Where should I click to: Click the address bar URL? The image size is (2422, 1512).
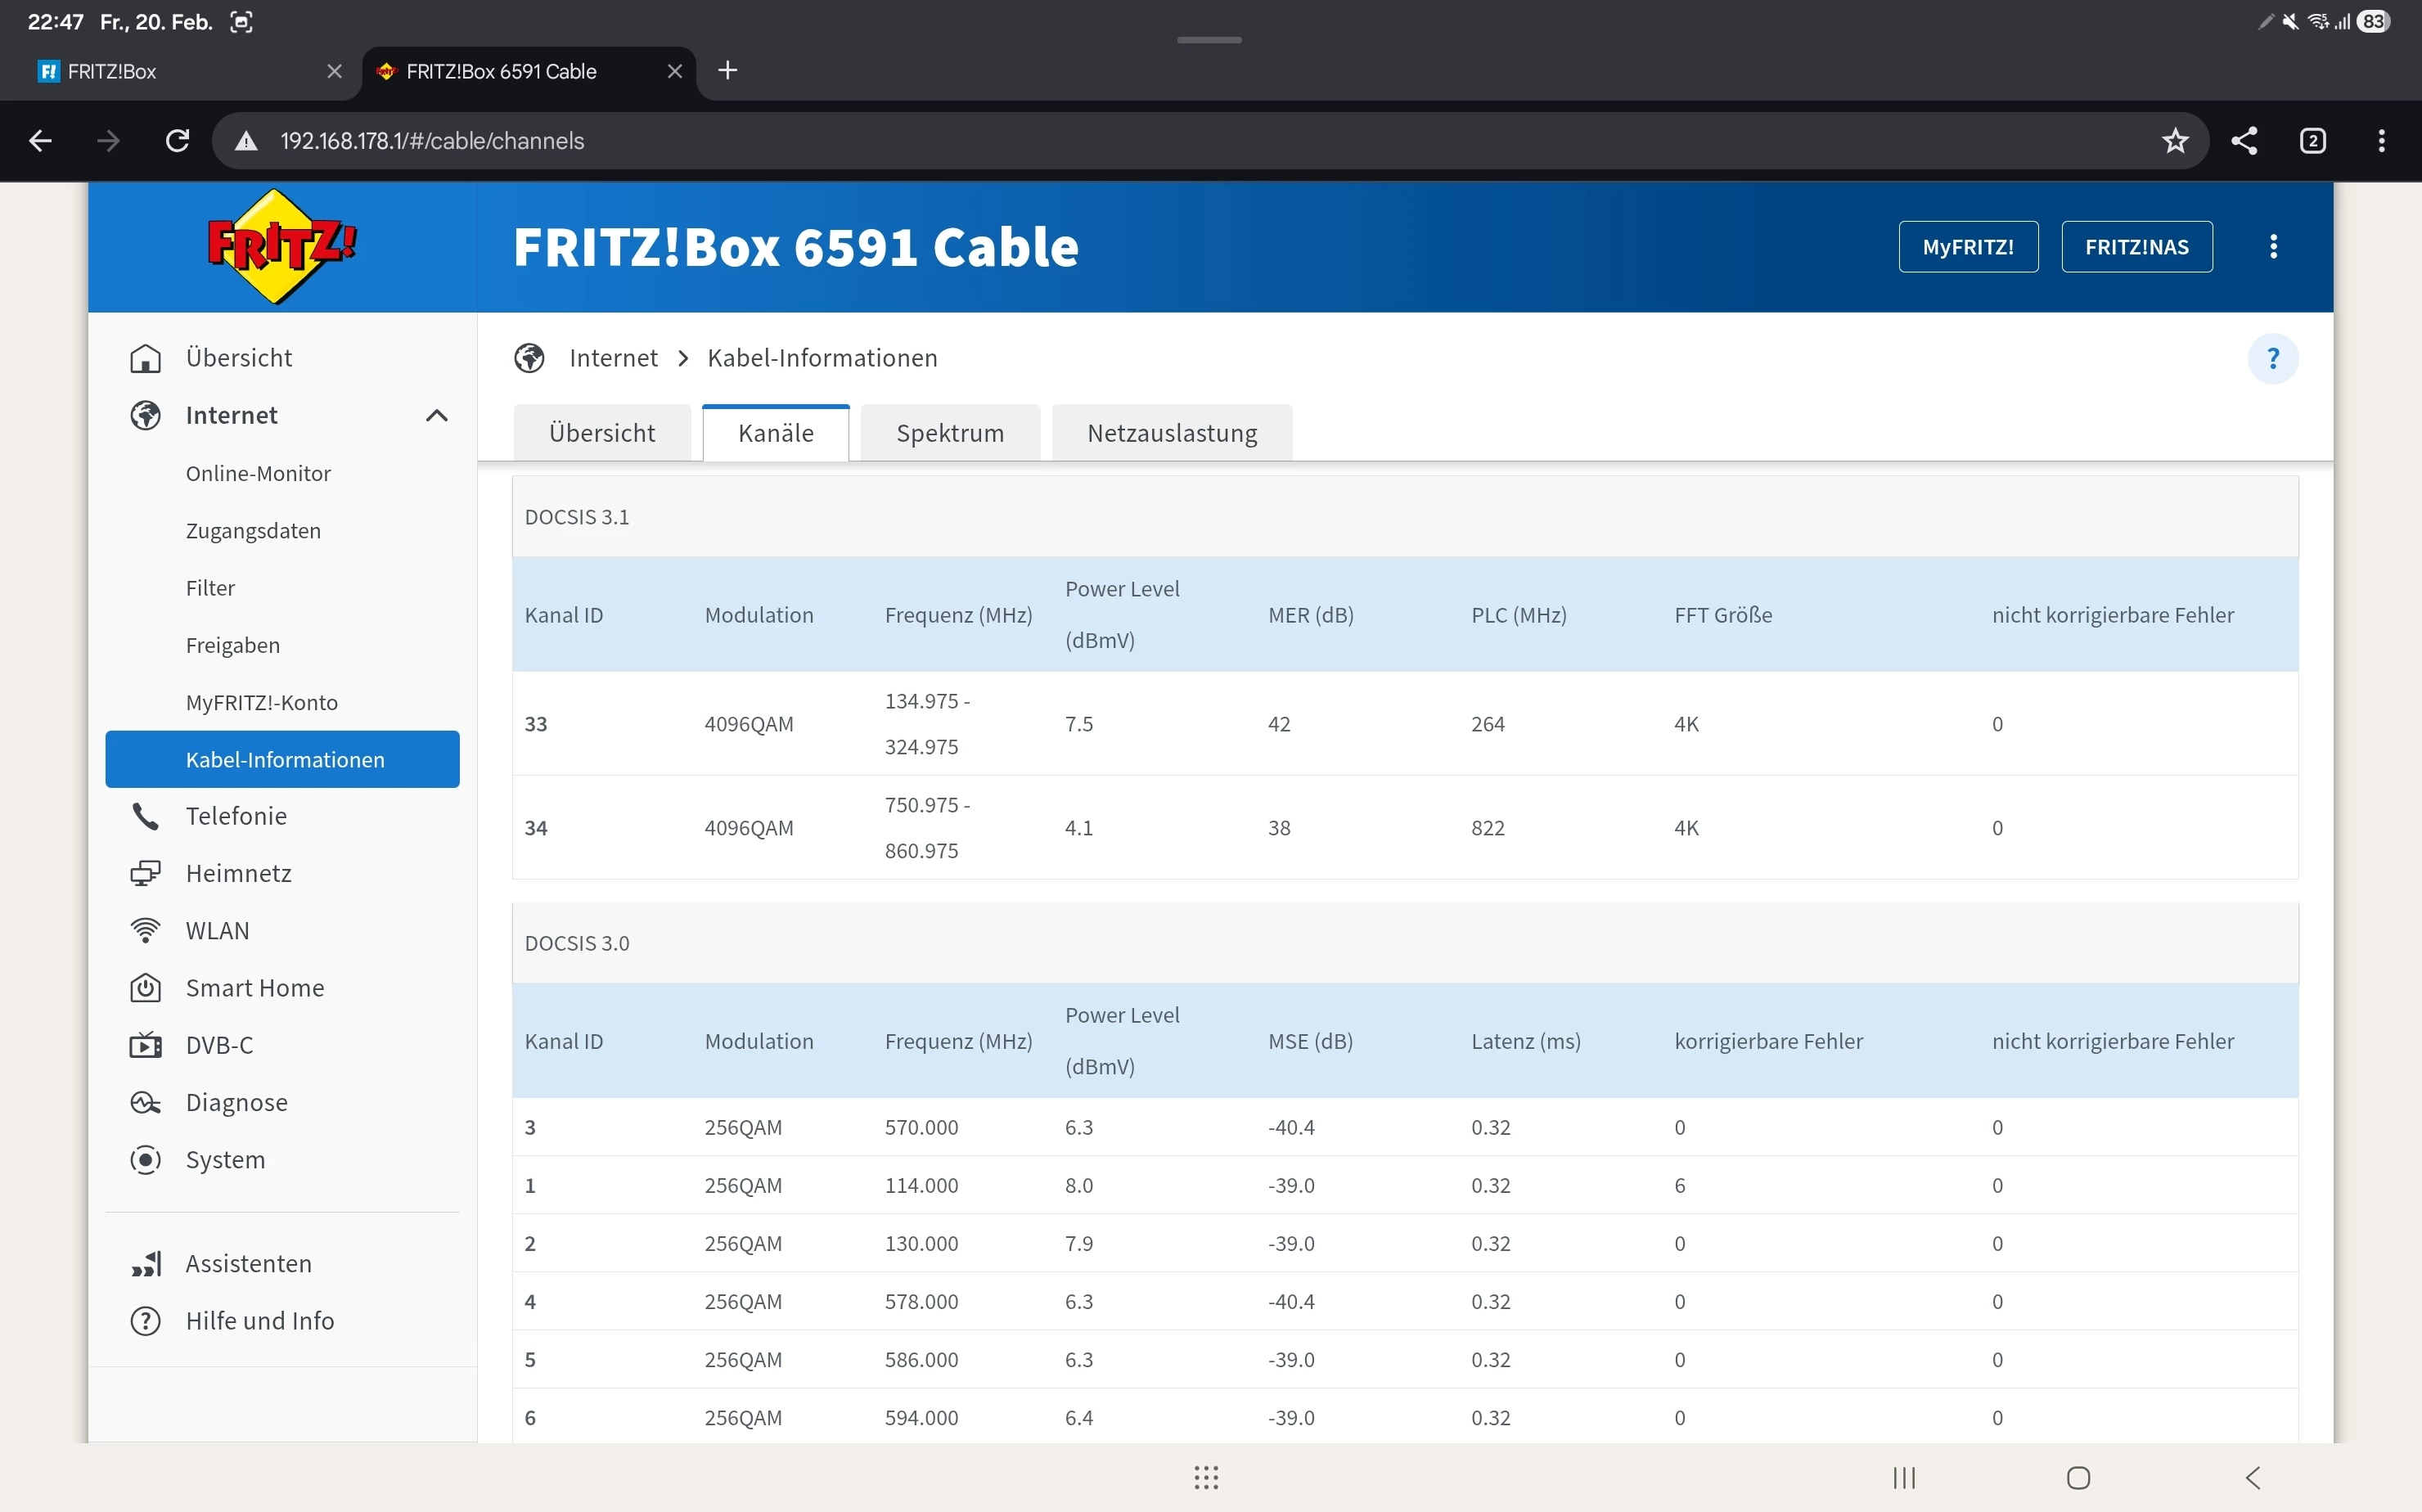point(432,141)
